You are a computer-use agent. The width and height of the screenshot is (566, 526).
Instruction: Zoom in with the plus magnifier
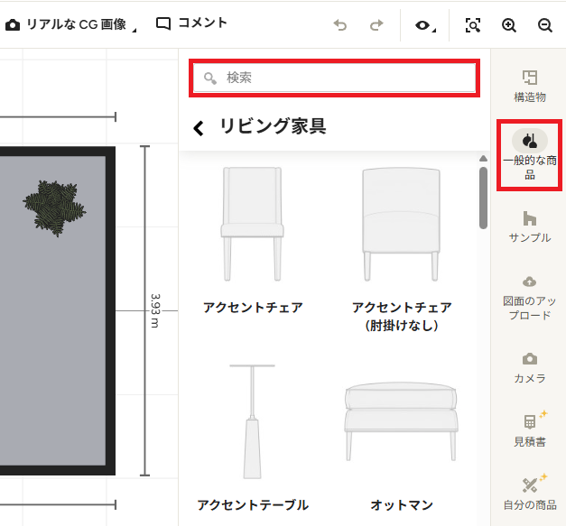point(508,25)
